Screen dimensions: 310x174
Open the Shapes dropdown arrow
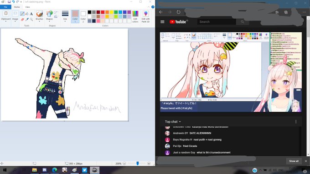pos(49,21)
